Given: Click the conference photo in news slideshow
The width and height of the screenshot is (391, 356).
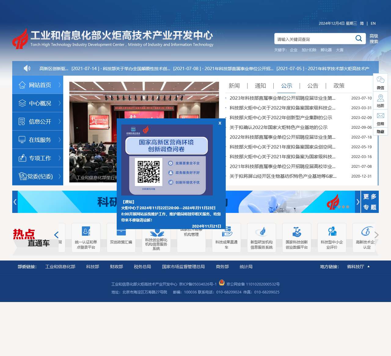Looking at the screenshot, I should click(x=93, y=132).
